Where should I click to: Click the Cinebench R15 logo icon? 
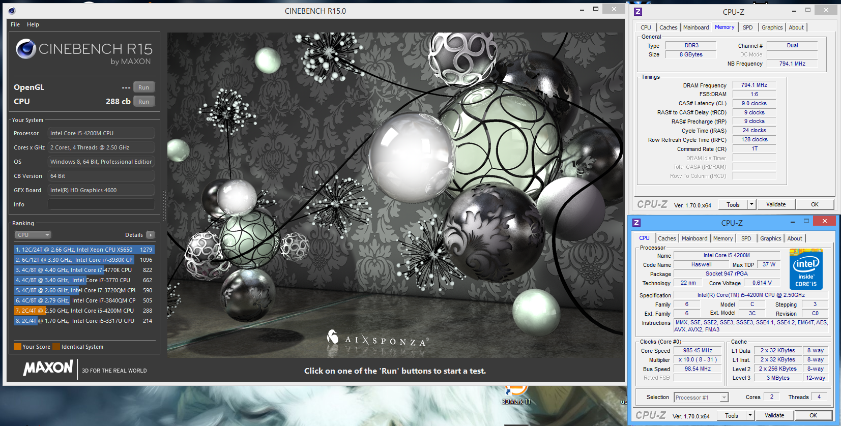(x=25, y=49)
